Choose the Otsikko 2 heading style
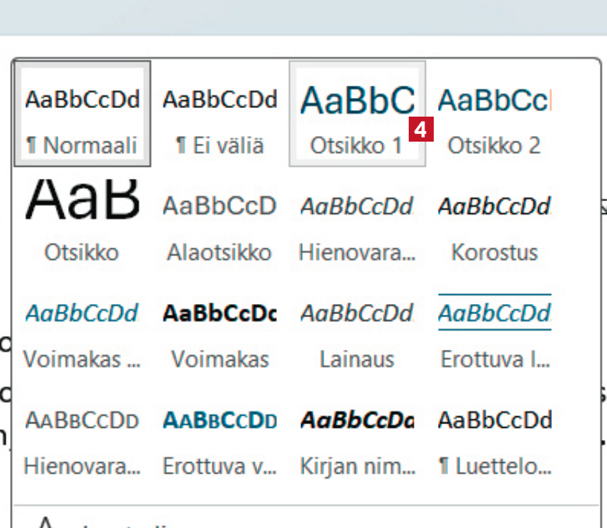607x528 pixels. [494, 114]
